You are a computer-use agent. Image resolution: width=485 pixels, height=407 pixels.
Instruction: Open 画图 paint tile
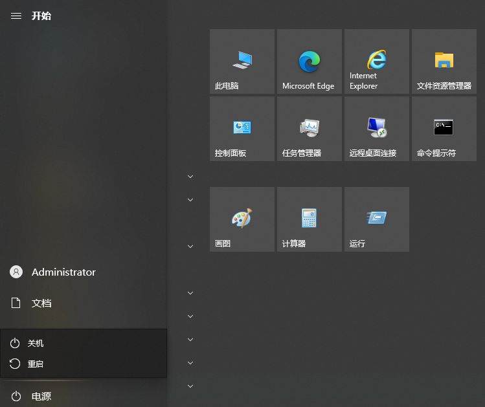242,219
